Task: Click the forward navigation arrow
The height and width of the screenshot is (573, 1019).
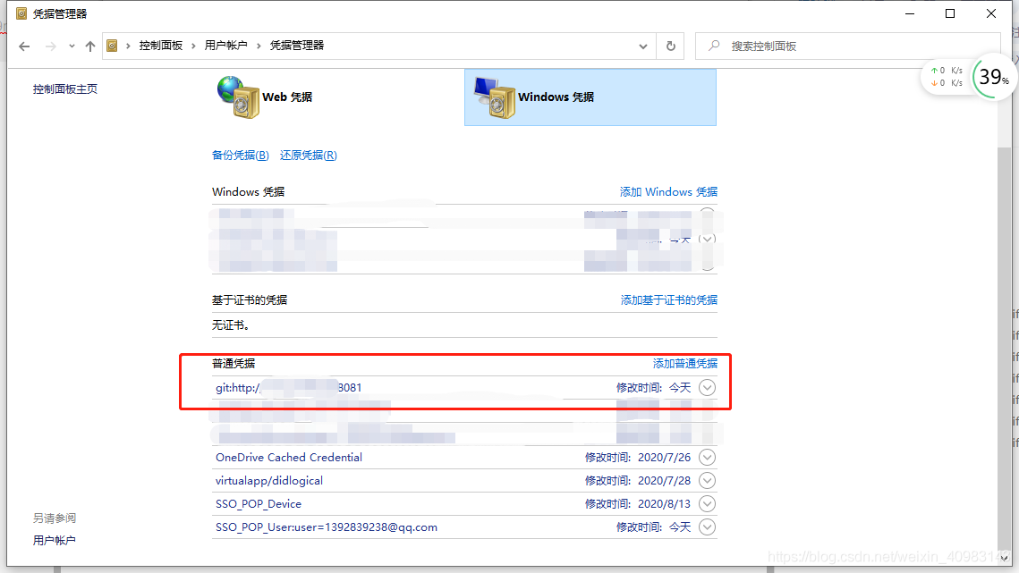Action: click(51, 46)
